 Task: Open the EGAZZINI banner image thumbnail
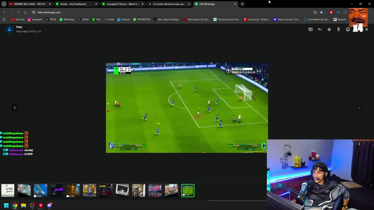[x=155, y=190]
